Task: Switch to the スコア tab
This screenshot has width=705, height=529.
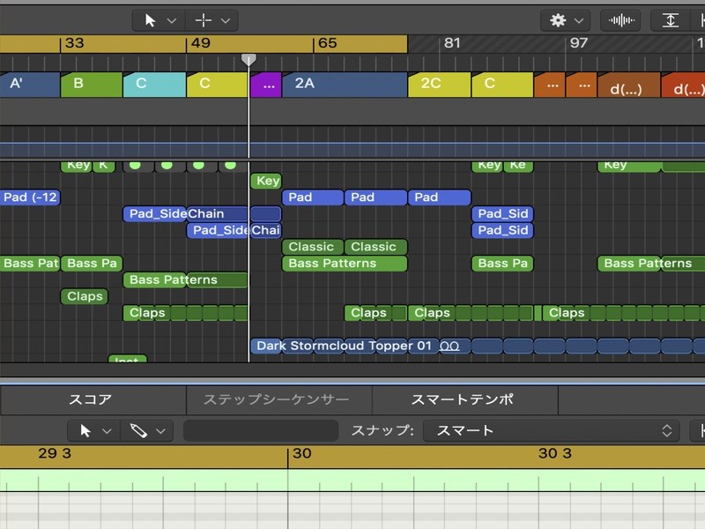Action: (91, 399)
